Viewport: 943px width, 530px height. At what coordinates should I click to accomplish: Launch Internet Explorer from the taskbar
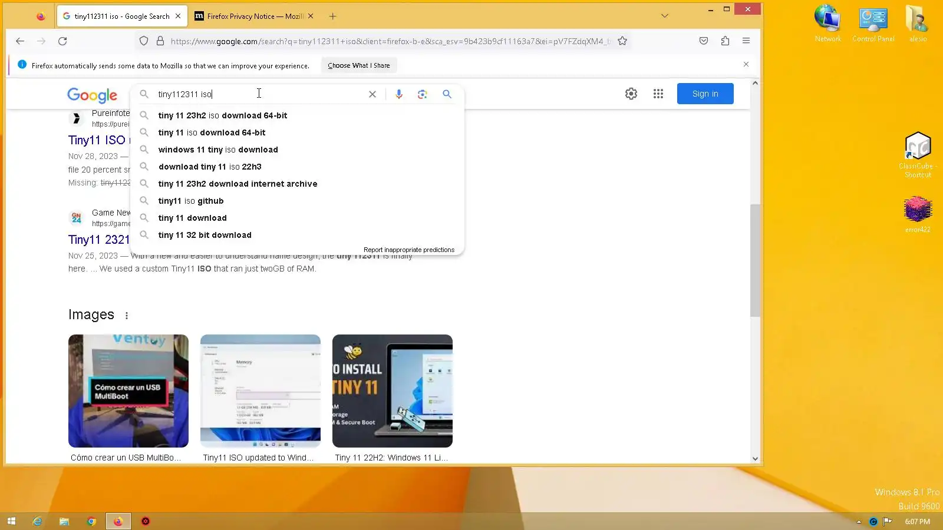coord(37,521)
